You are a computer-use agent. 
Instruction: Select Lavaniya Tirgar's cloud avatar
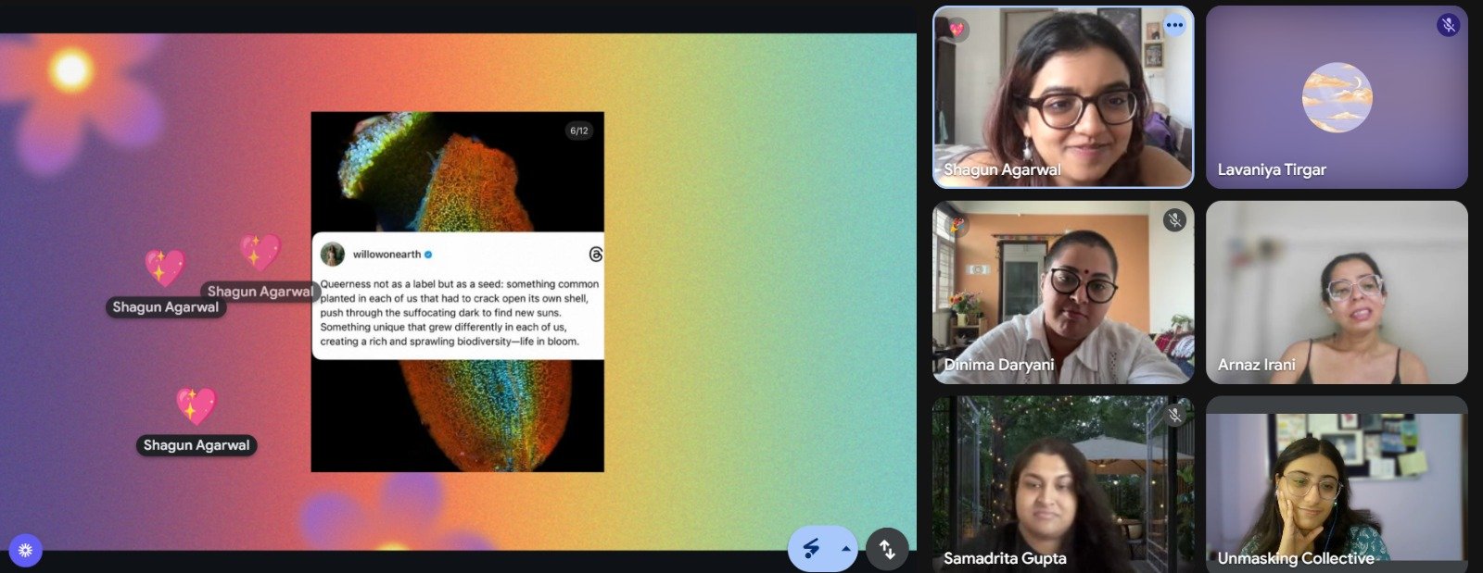1337,97
